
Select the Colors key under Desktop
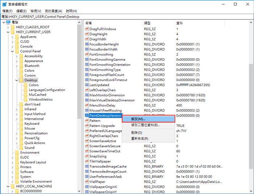[34, 85]
